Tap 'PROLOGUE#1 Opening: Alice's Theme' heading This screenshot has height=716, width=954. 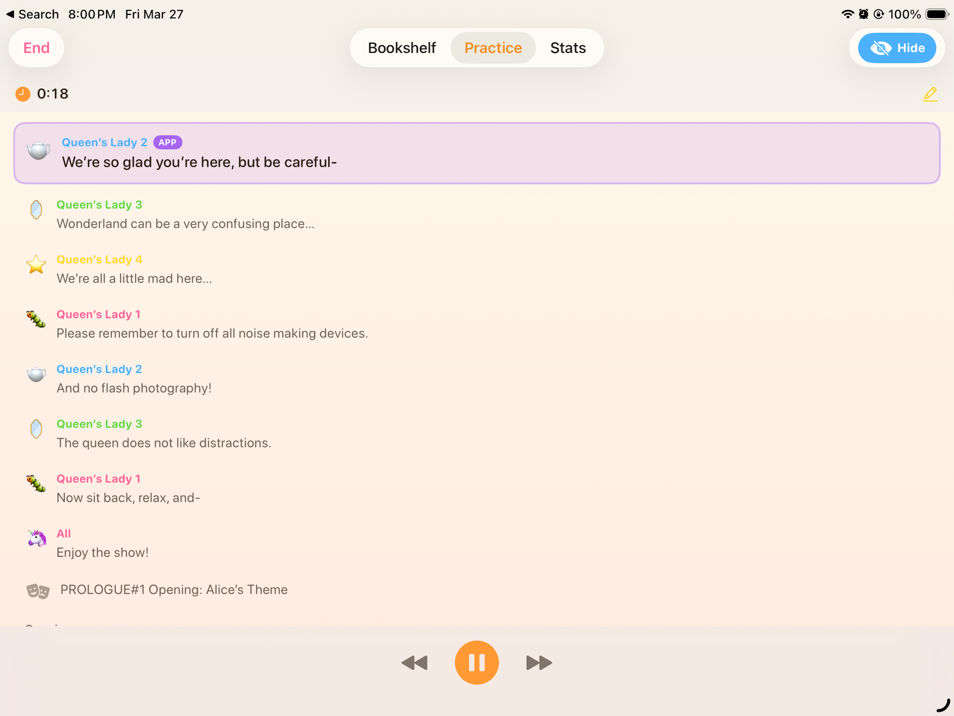(174, 589)
